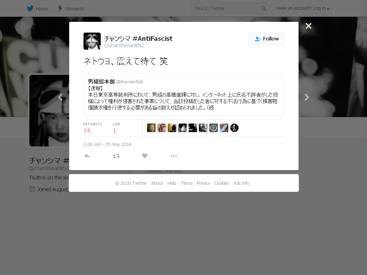Click the Twitter bird Home icon
The height and width of the screenshot is (275, 367).
[x=30, y=9]
